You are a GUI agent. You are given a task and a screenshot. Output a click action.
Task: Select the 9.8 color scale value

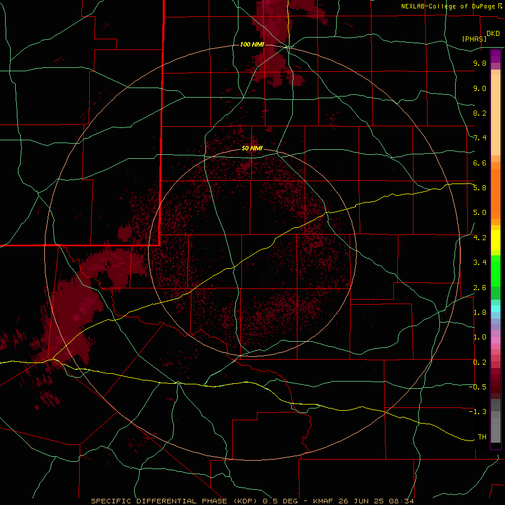coord(480,63)
